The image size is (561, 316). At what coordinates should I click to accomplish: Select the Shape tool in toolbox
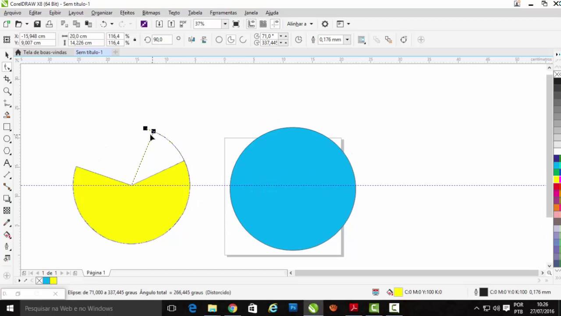[7, 67]
